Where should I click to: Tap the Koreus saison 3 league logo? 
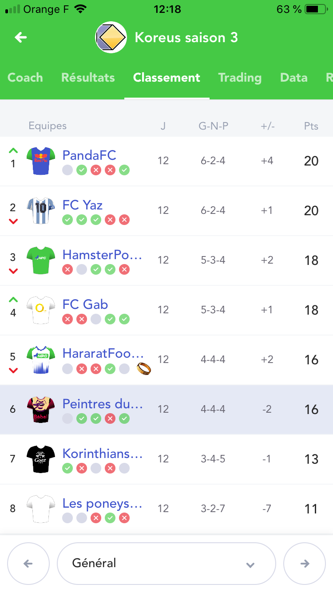click(111, 37)
